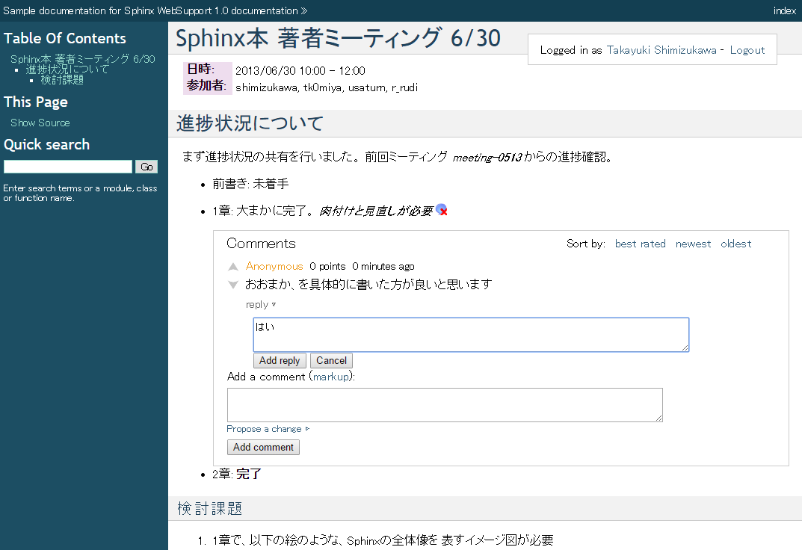802x550 pixels.
Task: Click the This Page sidebar heading
Action: 36,102
